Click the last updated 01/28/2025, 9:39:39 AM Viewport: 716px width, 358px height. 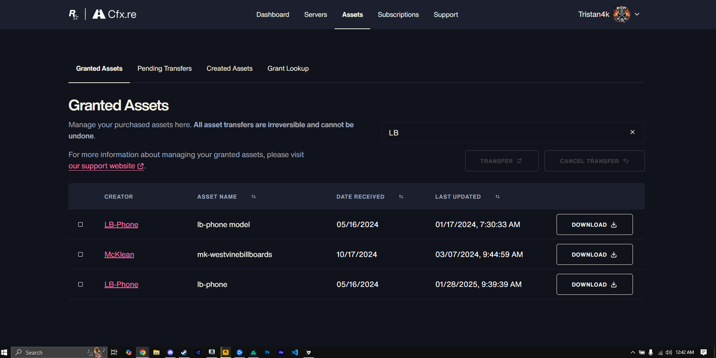pos(478,284)
